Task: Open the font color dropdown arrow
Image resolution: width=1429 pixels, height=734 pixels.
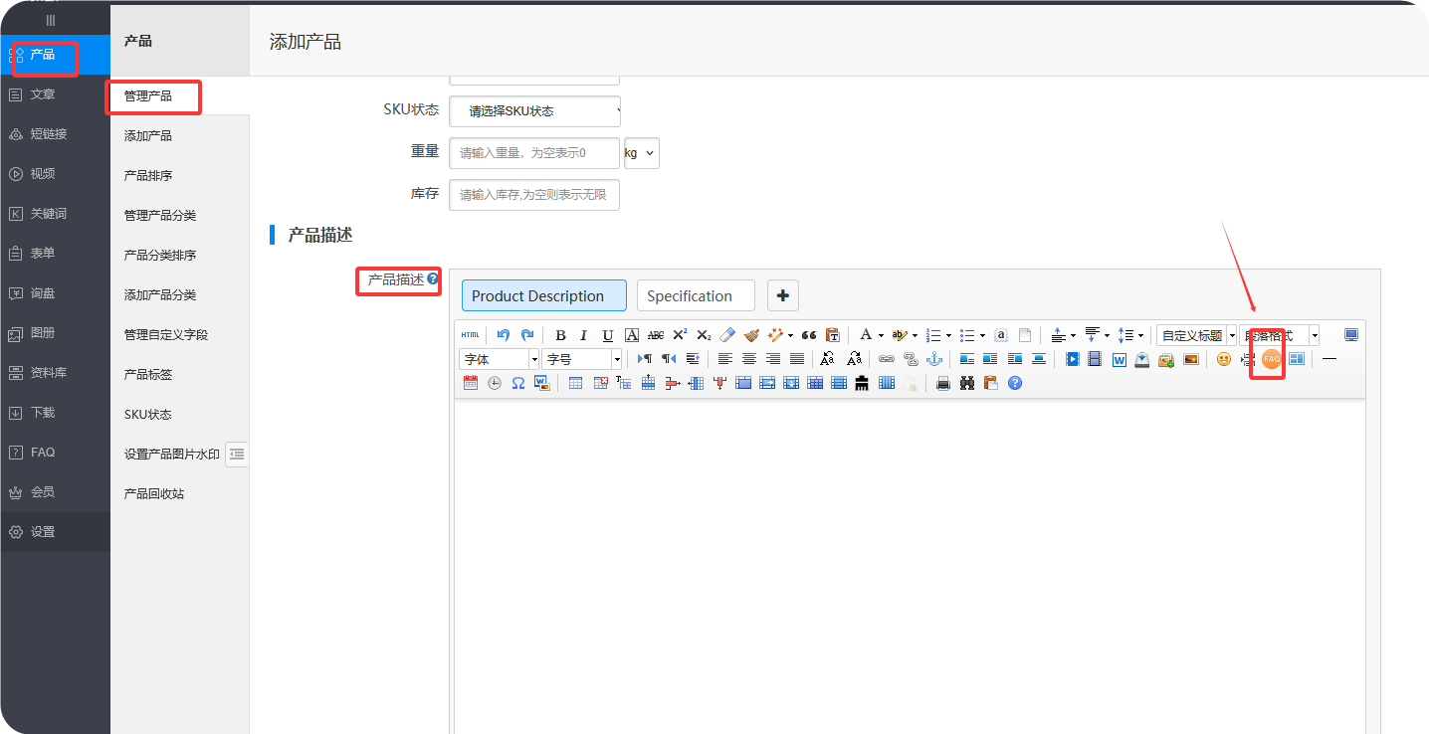Action: [881, 336]
